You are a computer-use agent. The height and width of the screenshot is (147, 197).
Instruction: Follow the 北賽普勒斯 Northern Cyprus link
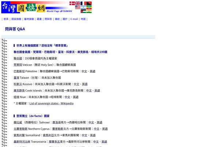(20, 129)
